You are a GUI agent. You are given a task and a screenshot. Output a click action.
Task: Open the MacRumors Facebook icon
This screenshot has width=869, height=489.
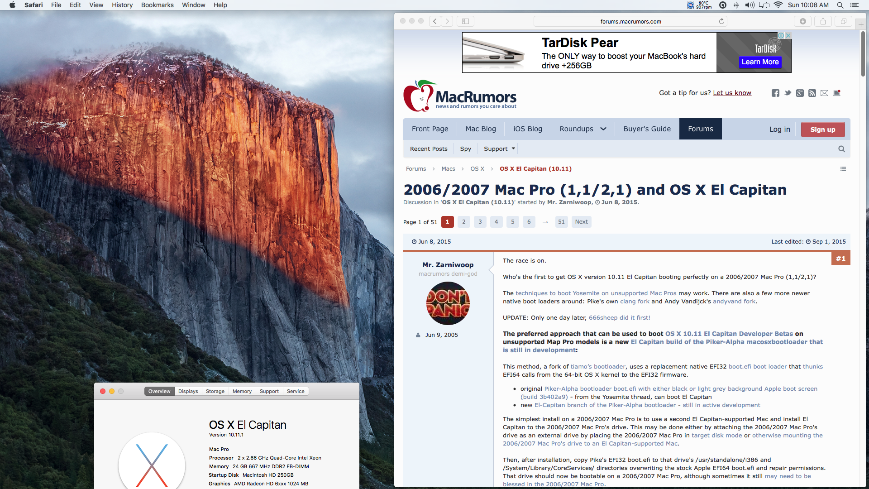click(775, 93)
